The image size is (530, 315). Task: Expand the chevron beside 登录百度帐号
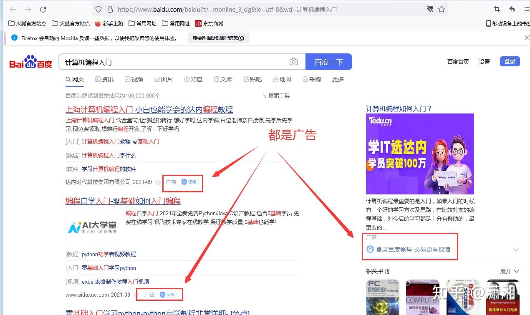pos(516,249)
